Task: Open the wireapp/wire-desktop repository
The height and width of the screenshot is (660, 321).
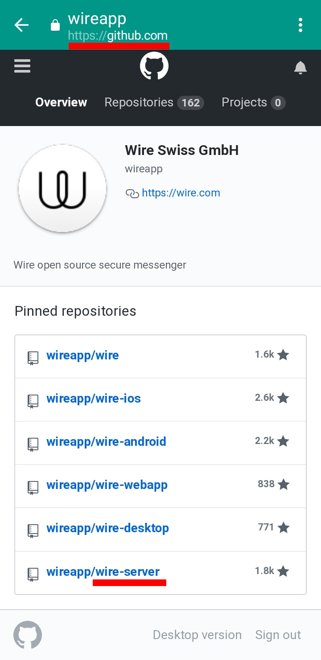Action: 107,528
